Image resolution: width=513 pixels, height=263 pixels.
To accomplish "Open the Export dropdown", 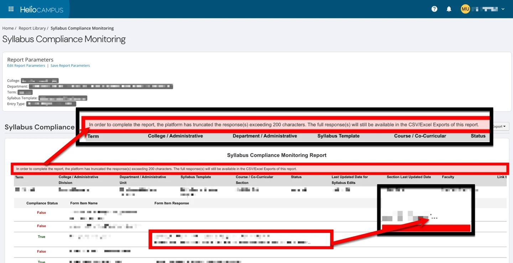I will pyautogui.click(x=499, y=127).
